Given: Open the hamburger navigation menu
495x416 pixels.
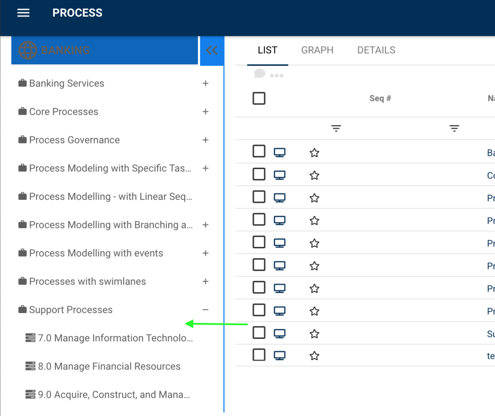Looking at the screenshot, I should point(23,13).
